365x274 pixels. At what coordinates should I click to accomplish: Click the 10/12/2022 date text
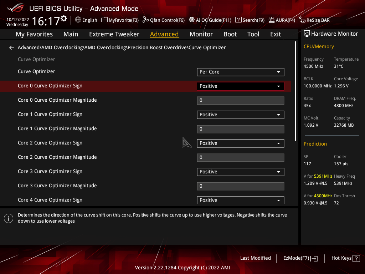(18, 20)
